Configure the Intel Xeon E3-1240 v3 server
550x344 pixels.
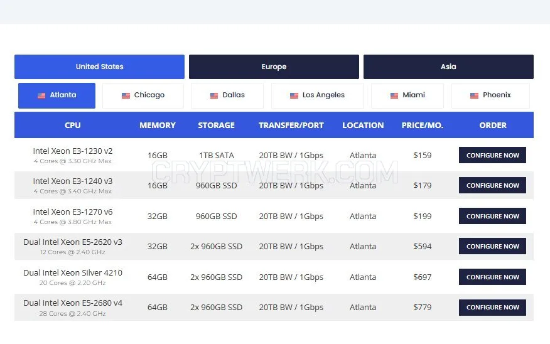[492, 185]
